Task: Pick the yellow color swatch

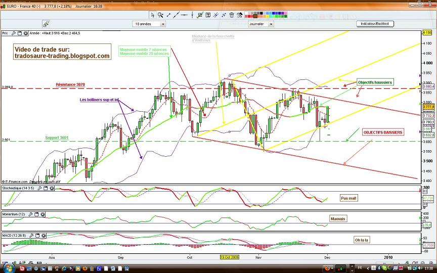Action: point(268,16)
